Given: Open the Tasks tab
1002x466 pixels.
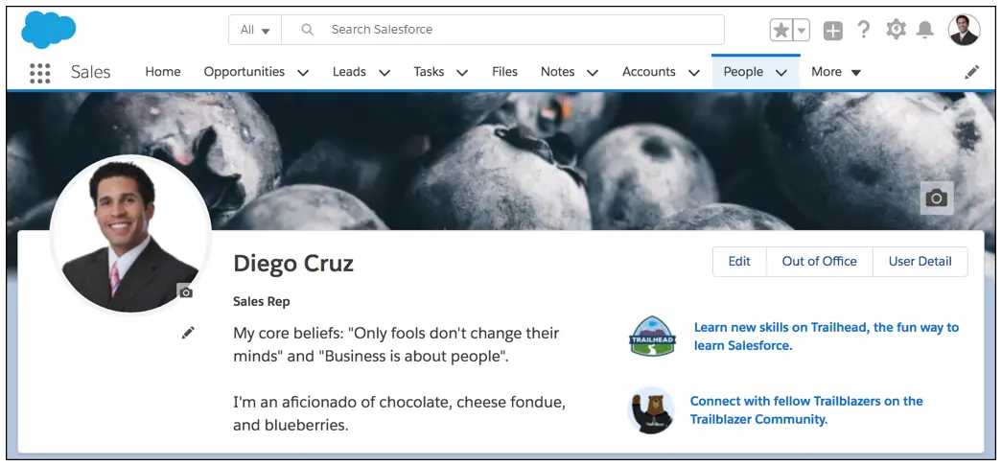Looking at the screenshot, I should tap(429, 72).
